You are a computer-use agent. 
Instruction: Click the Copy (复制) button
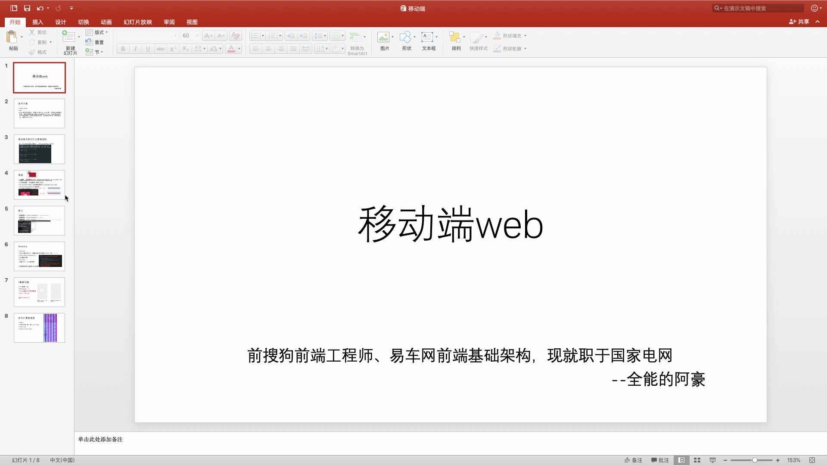(x=37, y=42)
